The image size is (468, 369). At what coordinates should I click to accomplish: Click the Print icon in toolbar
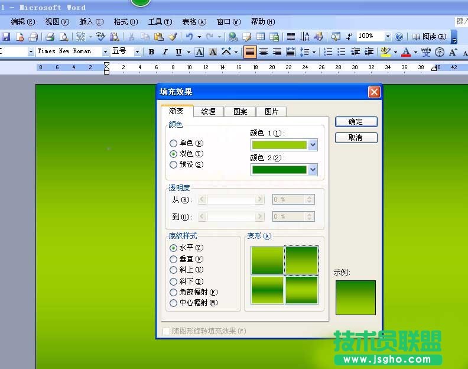coord(50,37)
